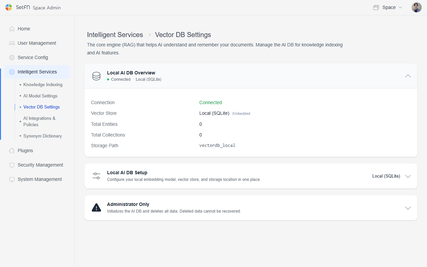Click the Intelligent Services chip icon
427x267 pixels.
[12, 72]
